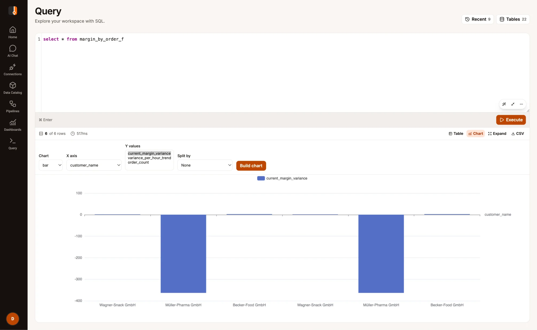Click the ⌘ Enter shortcut hint
This screenshot has height=330, width=537.
tap(46, 120)
